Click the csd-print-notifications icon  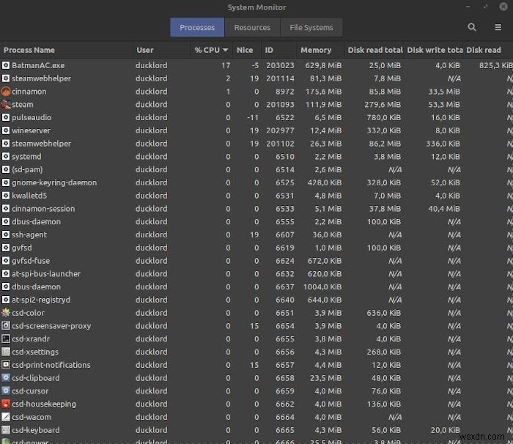[6, 364]
